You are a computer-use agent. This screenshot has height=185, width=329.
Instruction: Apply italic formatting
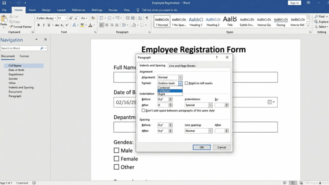[44, 25]
